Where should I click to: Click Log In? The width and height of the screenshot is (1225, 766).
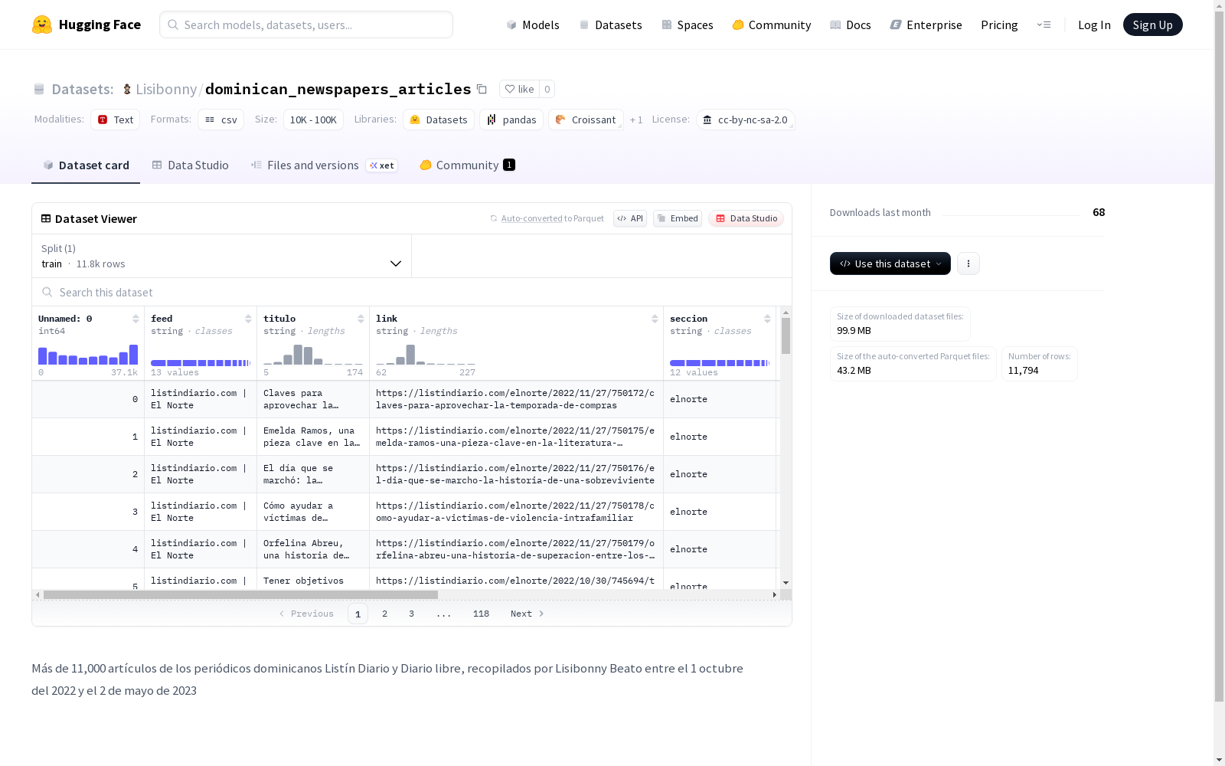[x=1094, y=25]
